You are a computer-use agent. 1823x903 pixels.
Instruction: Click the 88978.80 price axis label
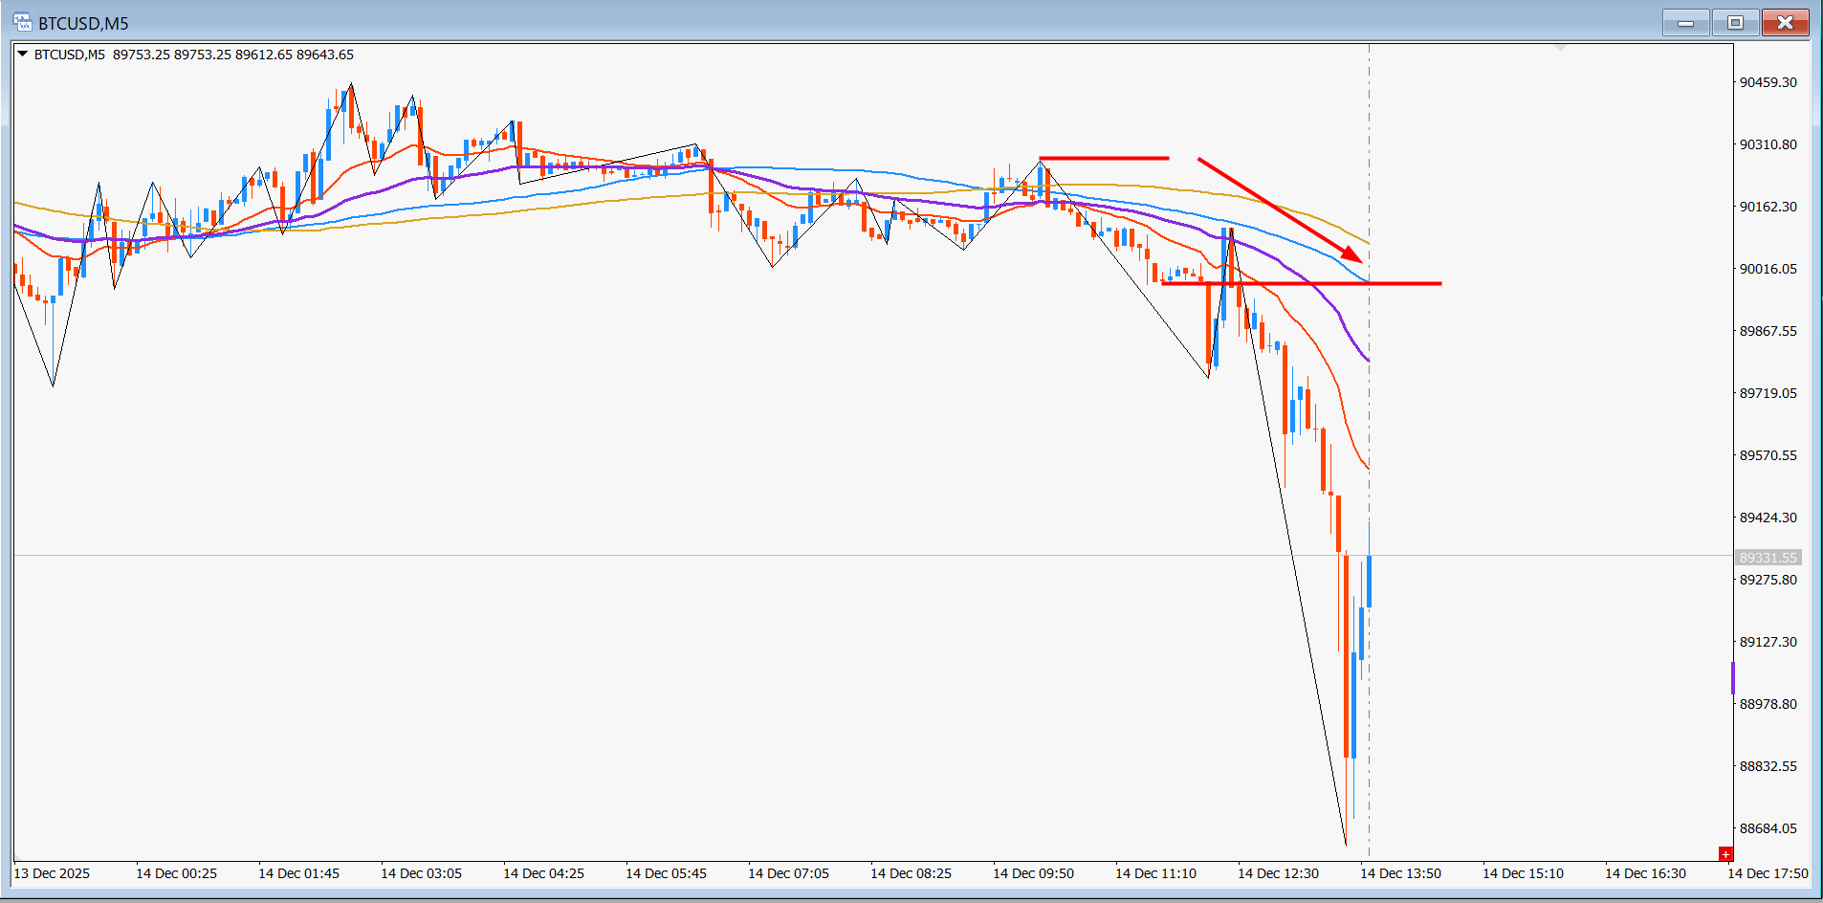[x=1768, y=704]
